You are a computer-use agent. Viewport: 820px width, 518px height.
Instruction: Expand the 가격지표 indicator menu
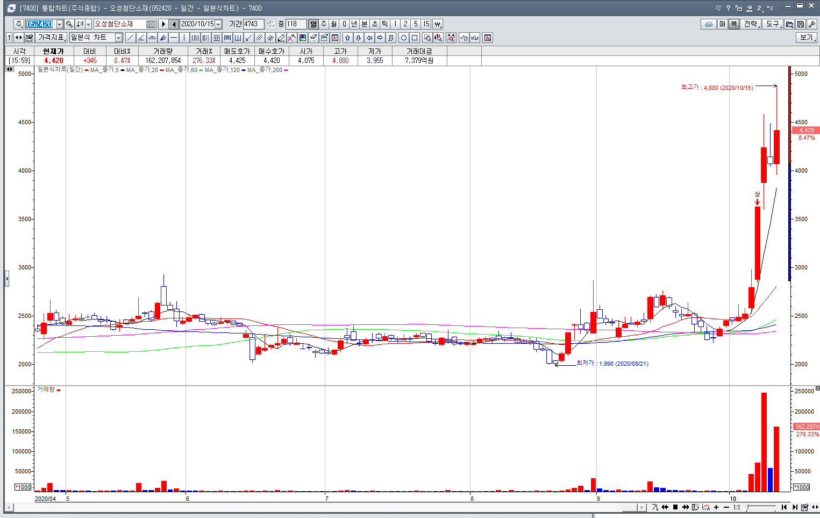click(51, 38)
